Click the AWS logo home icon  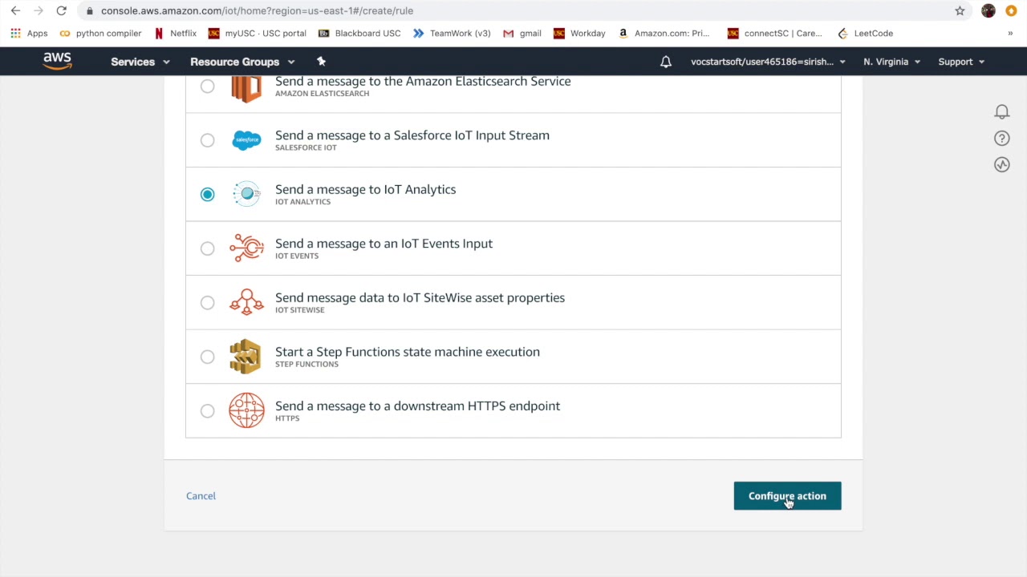[57, 62]
